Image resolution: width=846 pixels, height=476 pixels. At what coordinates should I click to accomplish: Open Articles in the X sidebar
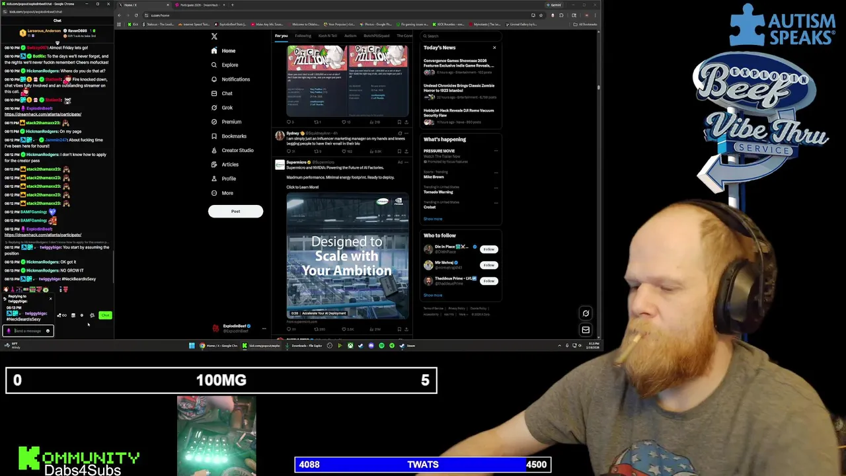tap(225, 165)
